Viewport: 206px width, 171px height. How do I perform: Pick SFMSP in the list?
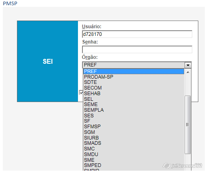coord(134,127)
